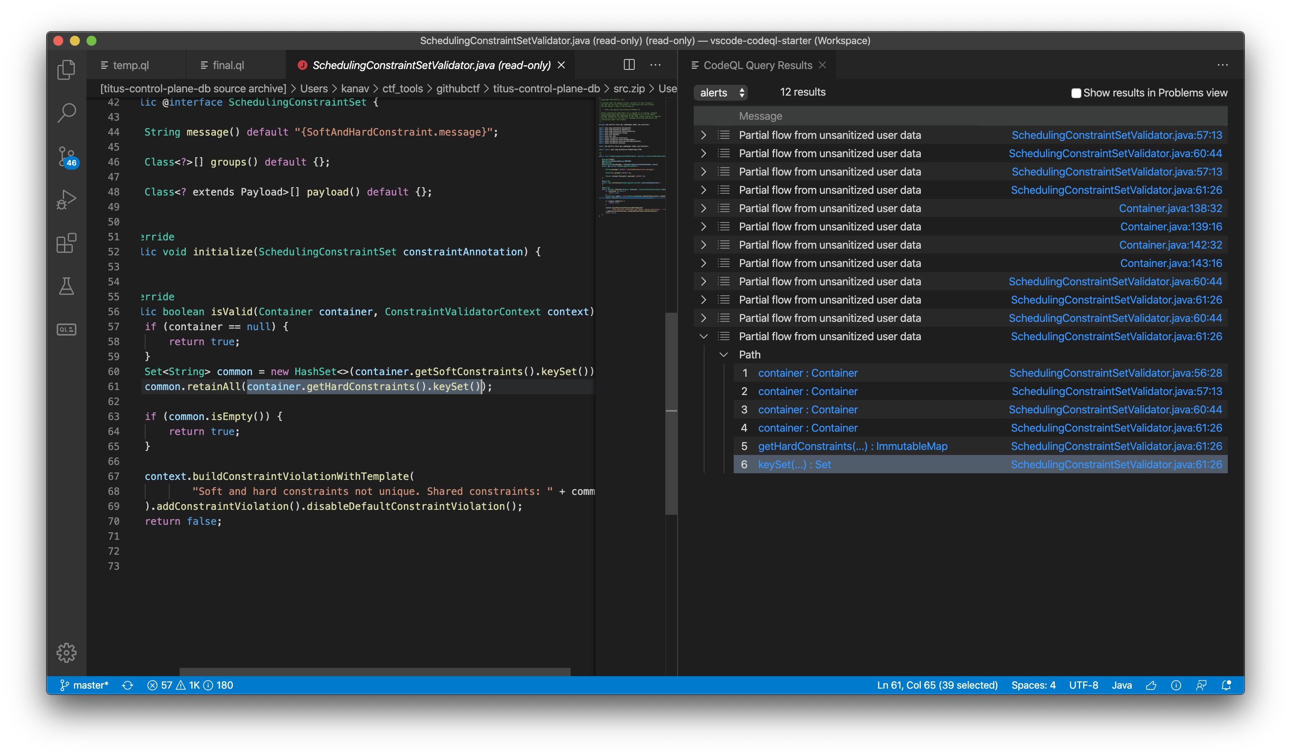Expand the Container.java:138:32 result row

click(x=703, y=208)
